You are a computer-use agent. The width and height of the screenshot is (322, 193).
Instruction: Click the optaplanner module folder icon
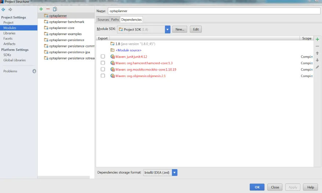pyautogui.click(x=46, y=16)
